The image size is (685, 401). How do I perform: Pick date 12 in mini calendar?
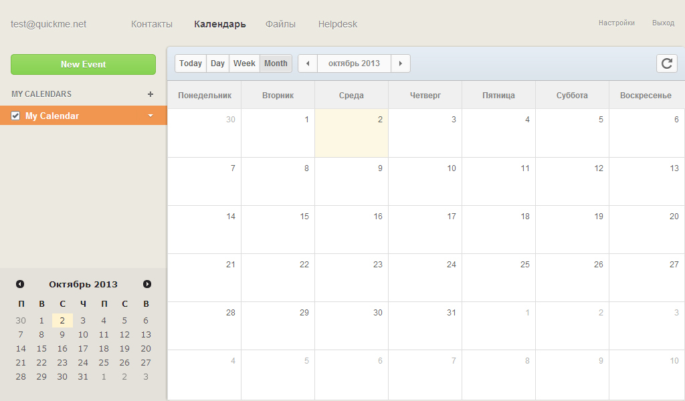point(124,335)
